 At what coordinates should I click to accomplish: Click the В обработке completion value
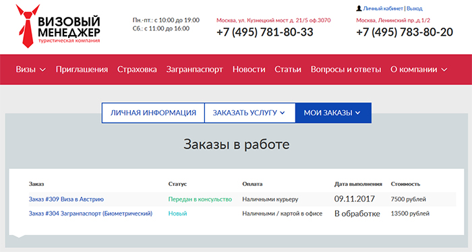[x=357, y=213]
